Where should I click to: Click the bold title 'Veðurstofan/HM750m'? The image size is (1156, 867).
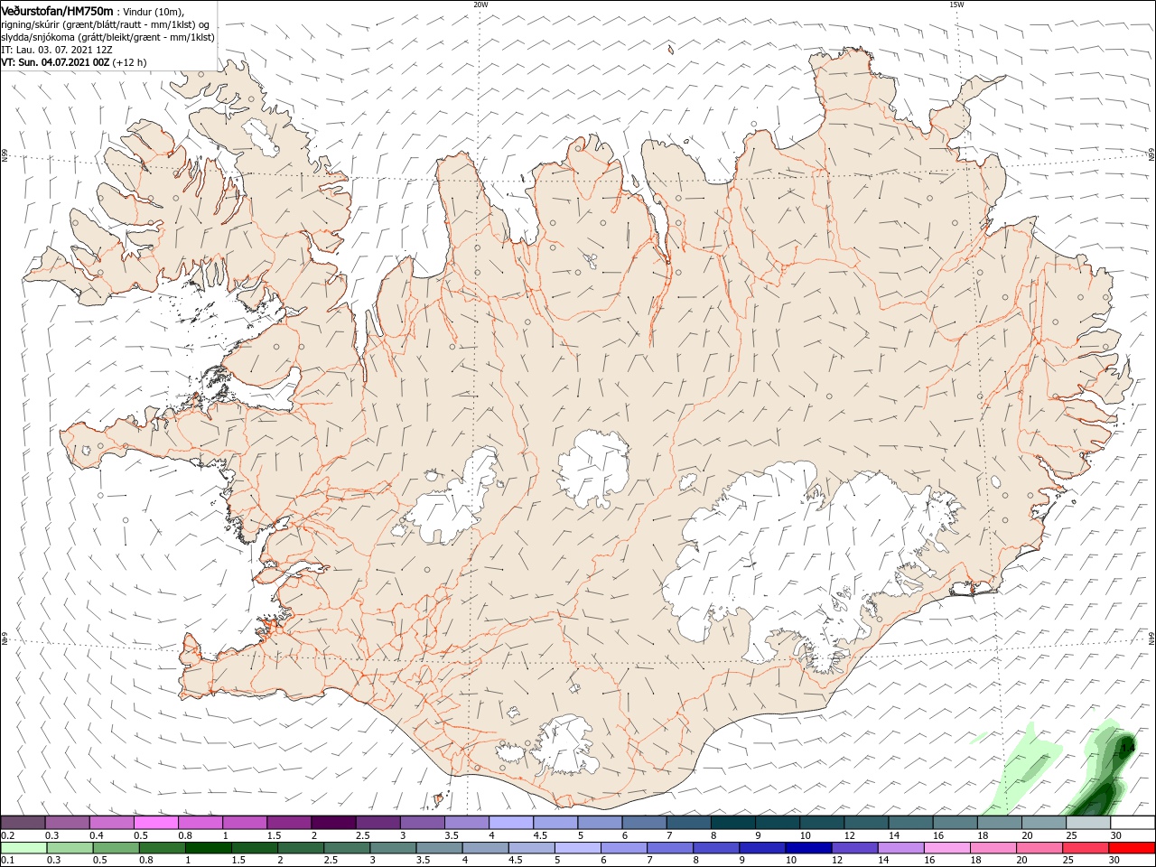58,11
